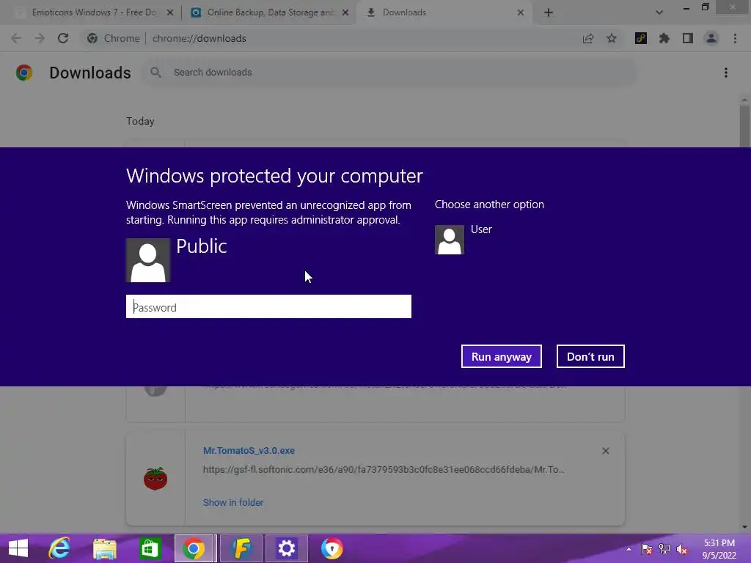Click the muted volume tray icon

(x=682, y=549)
